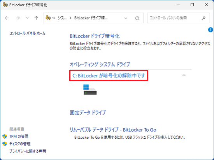Viewport: 214px width, 160px height.
Task: Click the shield icon beside ディスクの管理
Action: [x=5, y=144]
